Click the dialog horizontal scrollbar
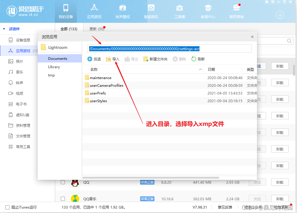297x213 pixels. pyautogui.click(x=151, y=178)
